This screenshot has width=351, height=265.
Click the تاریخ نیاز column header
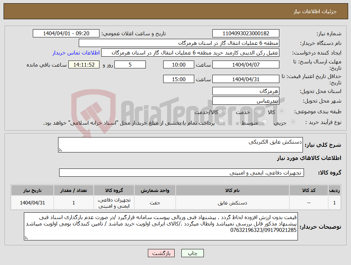click(x=32, y=190)
